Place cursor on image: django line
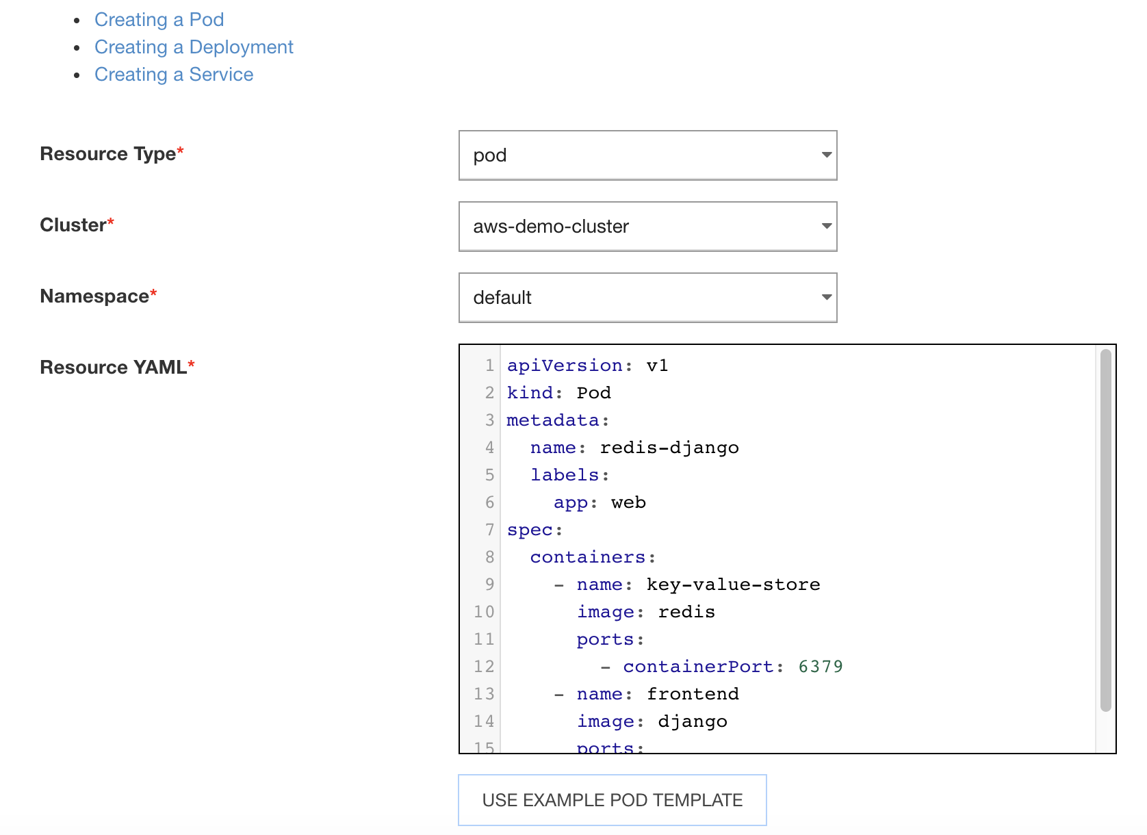The height and width of the screenshot is (835, 1147). point(652,721)
